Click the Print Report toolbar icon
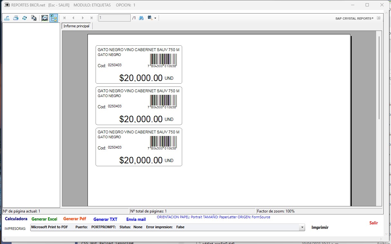 tap(15, 18)
